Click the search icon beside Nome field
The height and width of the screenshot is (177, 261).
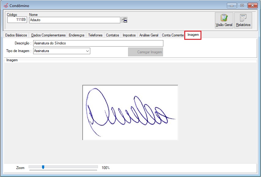(x=124, y=20)
